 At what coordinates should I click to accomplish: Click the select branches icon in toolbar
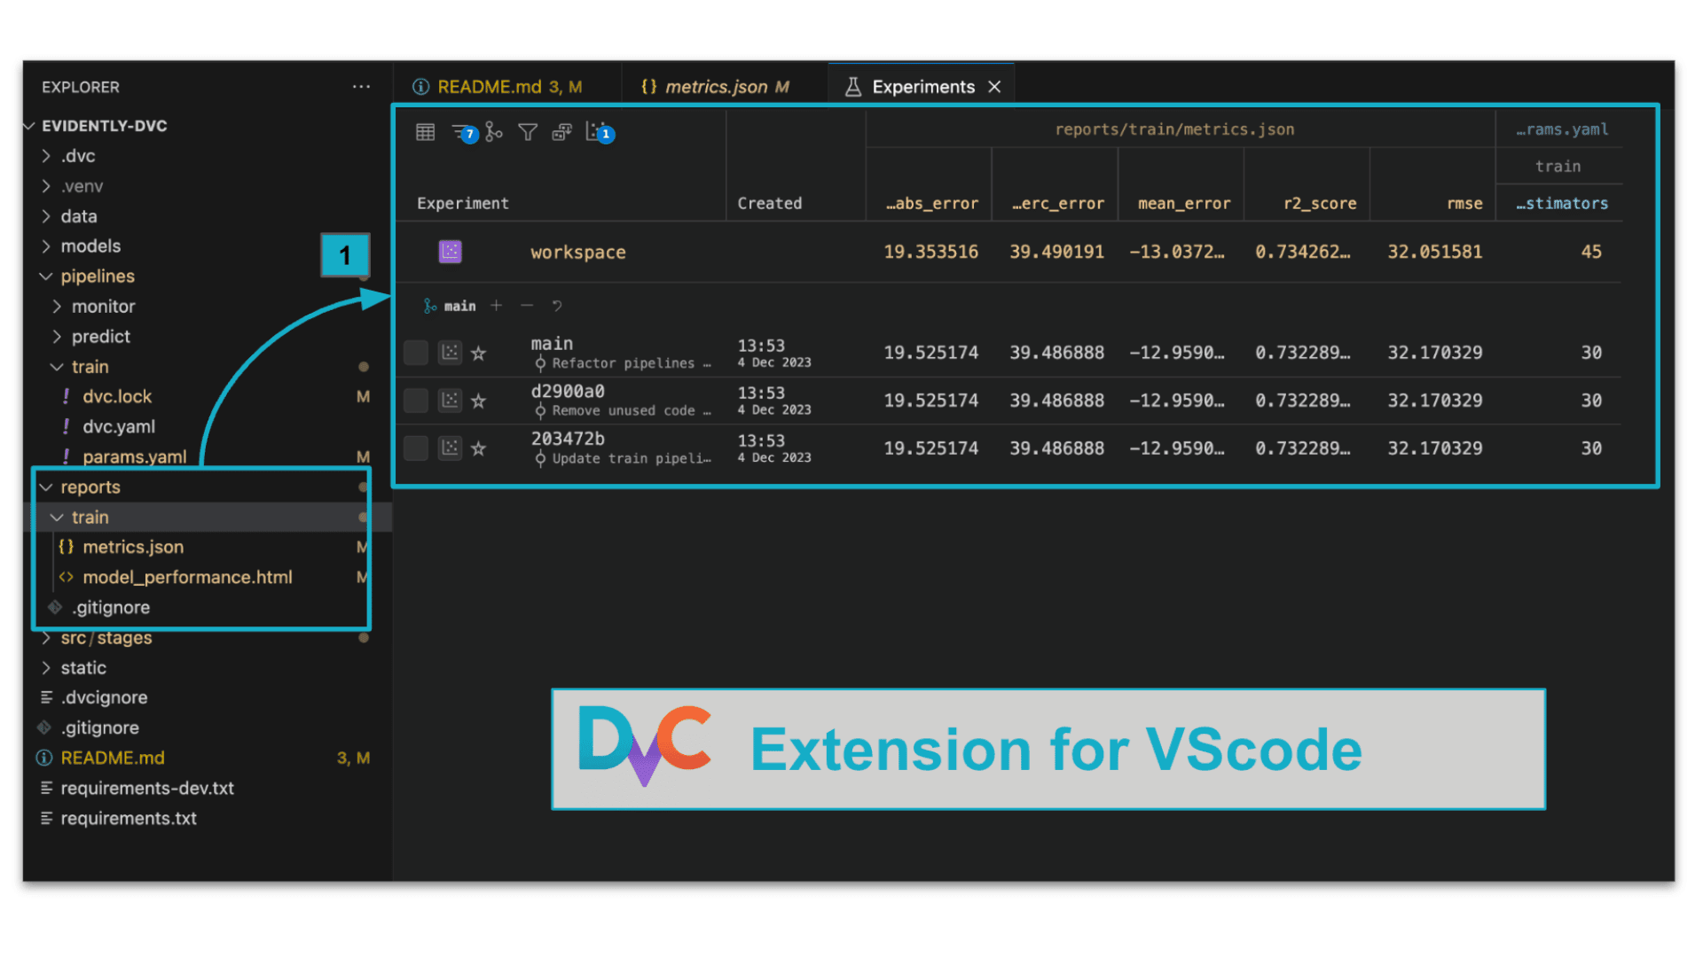(494, 133)
